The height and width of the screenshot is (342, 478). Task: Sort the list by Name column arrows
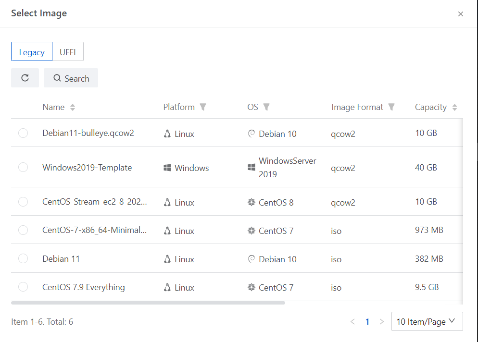[73, 108]
